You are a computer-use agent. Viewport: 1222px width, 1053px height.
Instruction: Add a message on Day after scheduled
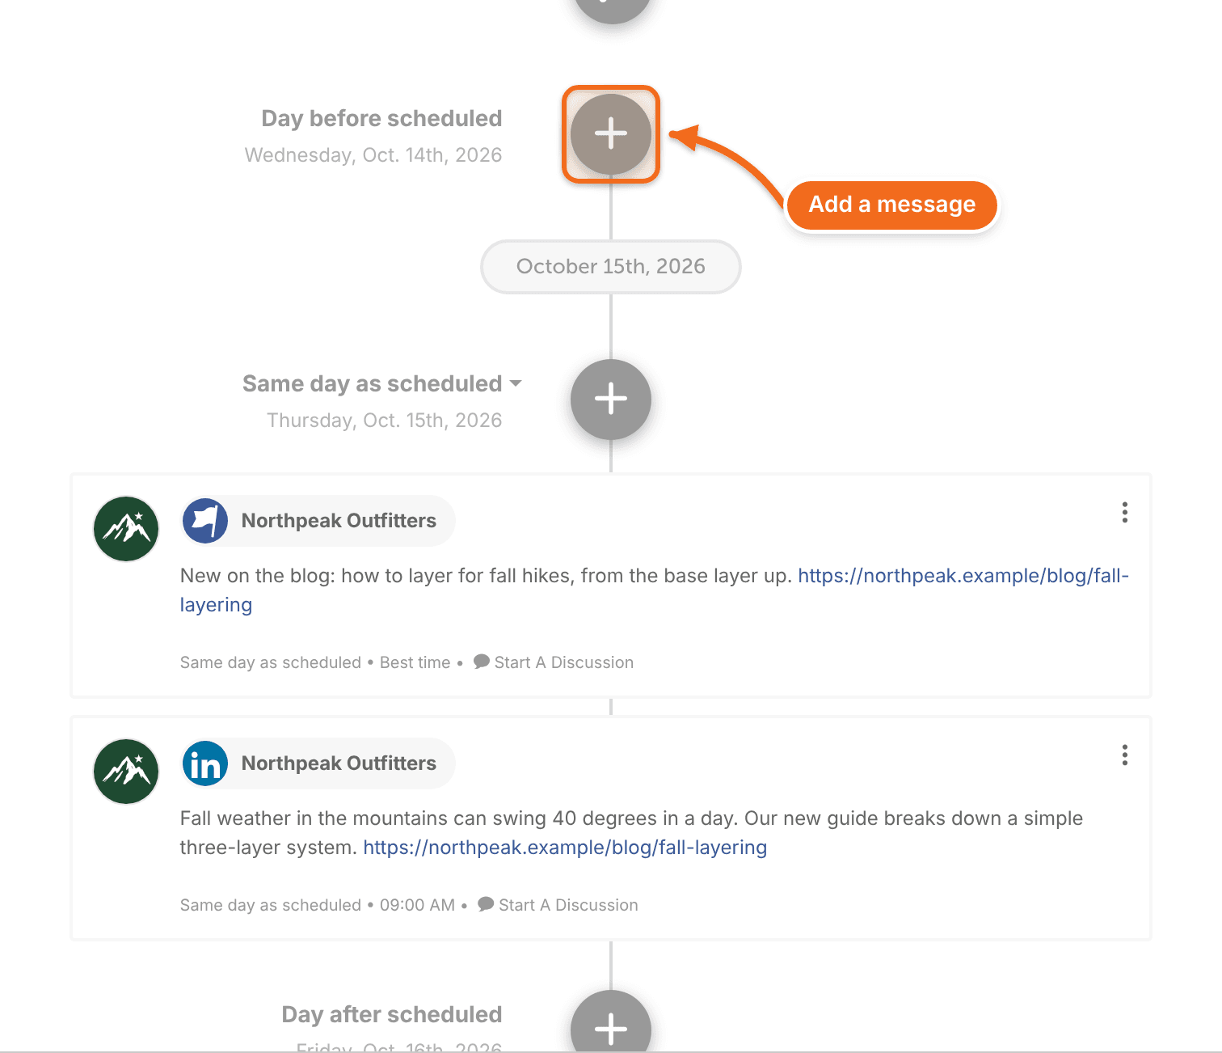point(611,1021)
